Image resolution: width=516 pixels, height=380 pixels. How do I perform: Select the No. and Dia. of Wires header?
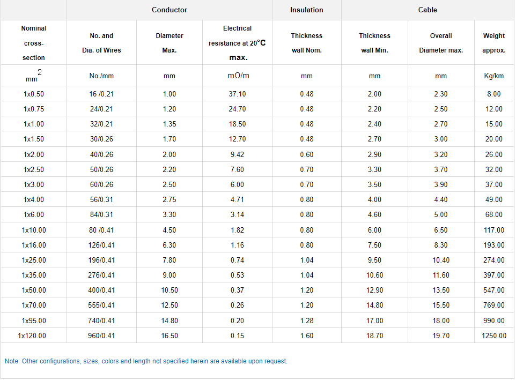click(101, 43)
